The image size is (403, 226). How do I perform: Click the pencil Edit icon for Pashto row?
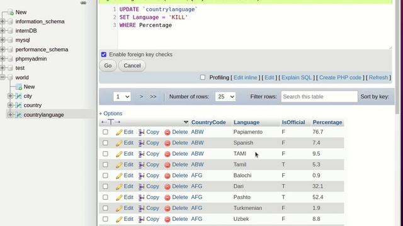click(x=119, y=198)
